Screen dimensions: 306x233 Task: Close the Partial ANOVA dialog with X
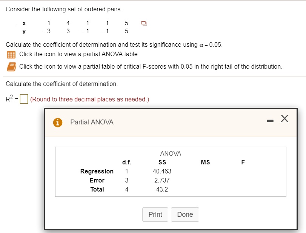pos(284,120)
